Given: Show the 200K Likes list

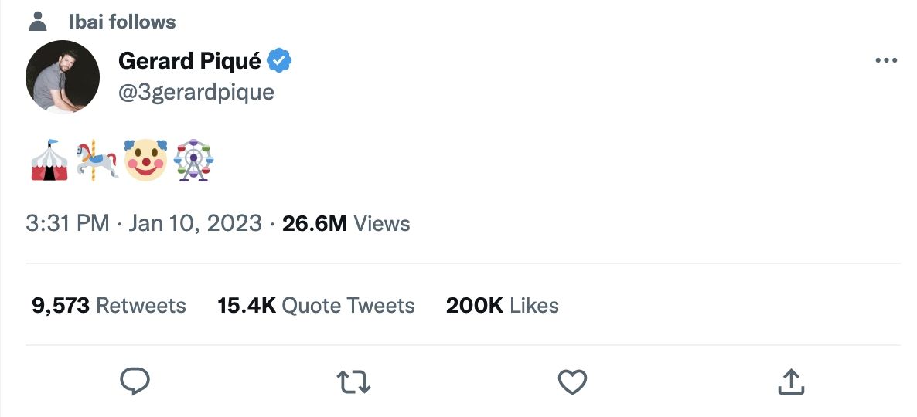Looking at the screenshot, I should click(x=502, y=306).
